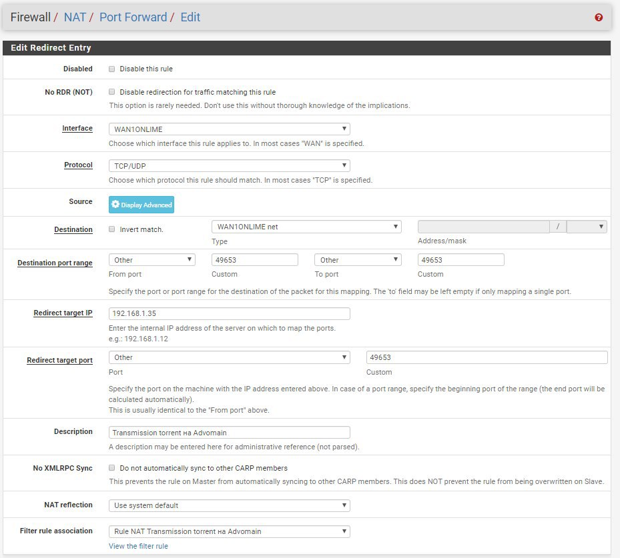The image size is (620, 558).
Task: Click the Protocol label link
Action: [78, 165]
